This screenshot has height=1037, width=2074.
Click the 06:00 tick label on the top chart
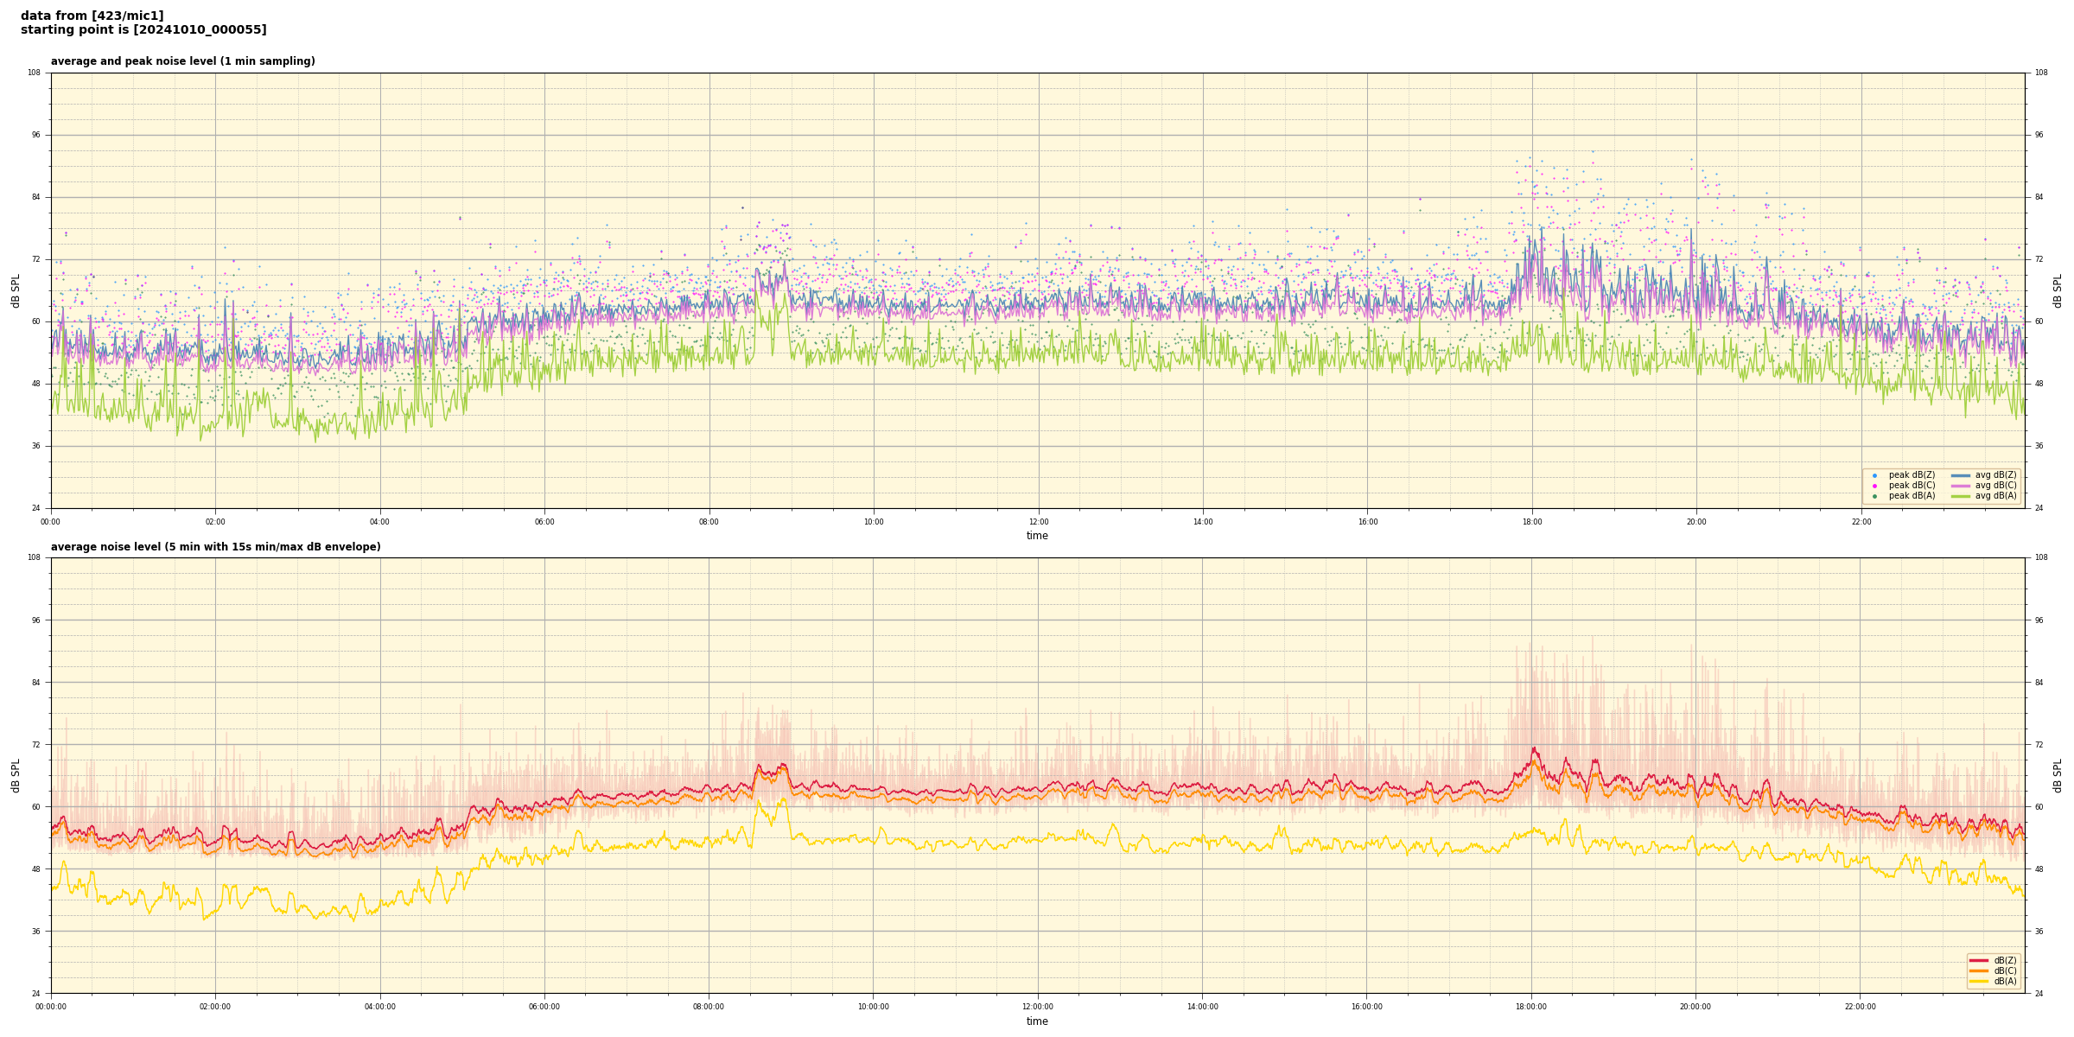[544, 522]
